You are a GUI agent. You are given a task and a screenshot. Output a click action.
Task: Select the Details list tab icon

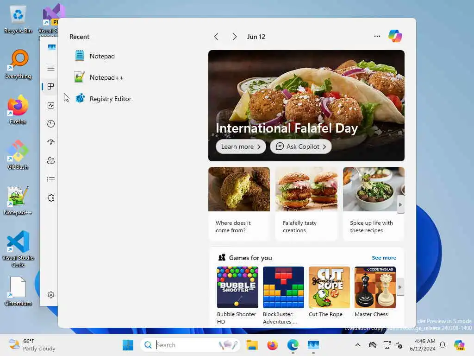(51, 179)
